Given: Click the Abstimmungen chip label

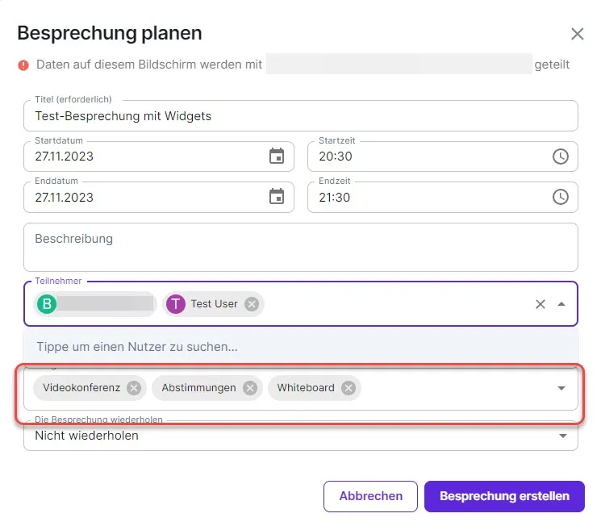Looking at the screenshot, I should (198, 388).
